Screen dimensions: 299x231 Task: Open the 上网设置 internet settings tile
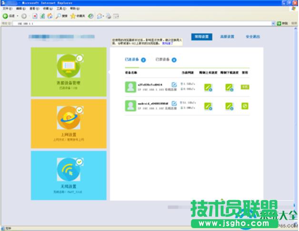click(x=69, y=123)
